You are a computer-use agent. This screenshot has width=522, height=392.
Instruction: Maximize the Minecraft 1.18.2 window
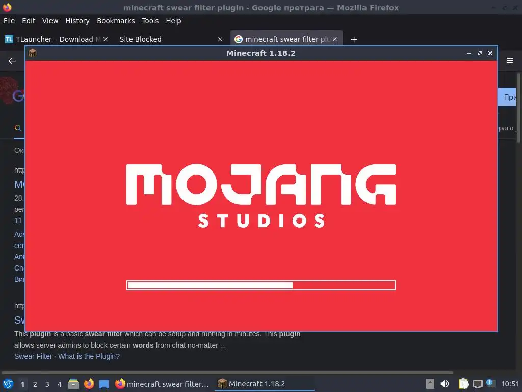coord(479,53)
